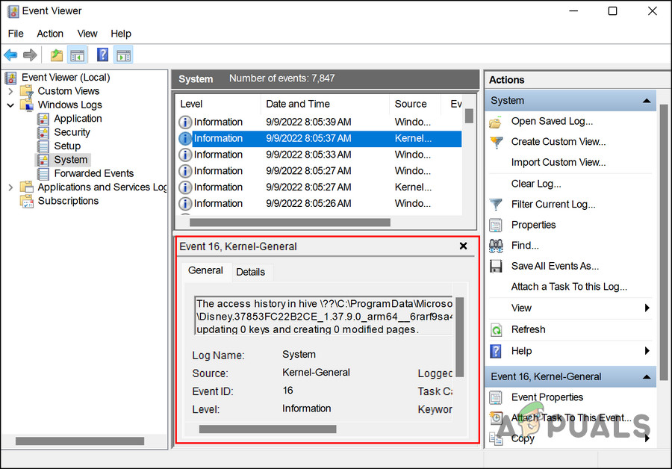The height and width of the screenshot is (469, 672).
Task: Click the Properties icon in Actions pane
Action: click(x=496, y=225)
